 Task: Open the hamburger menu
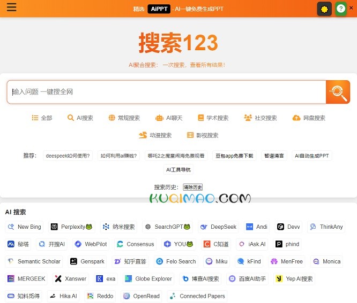11,7
